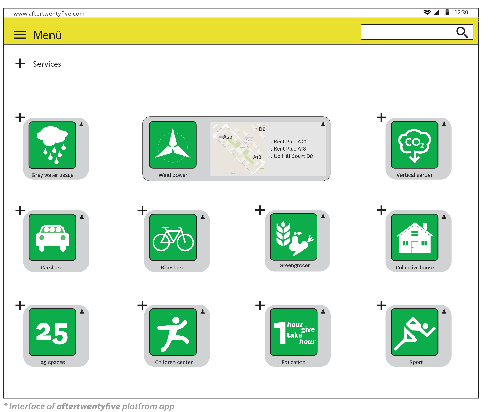Open the Grey water usage icon
The width and height of the screenshot is (501, 412).
(x=52, y=145)
